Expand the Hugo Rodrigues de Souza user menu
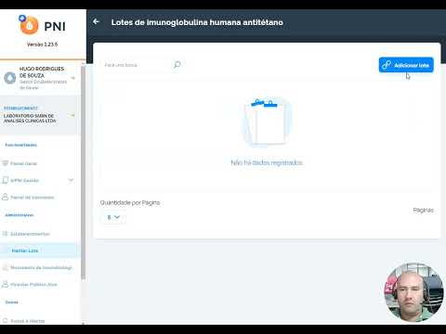The height and width of the screenshot is (334, 446). pyautogui.click(x=73, y=78)
